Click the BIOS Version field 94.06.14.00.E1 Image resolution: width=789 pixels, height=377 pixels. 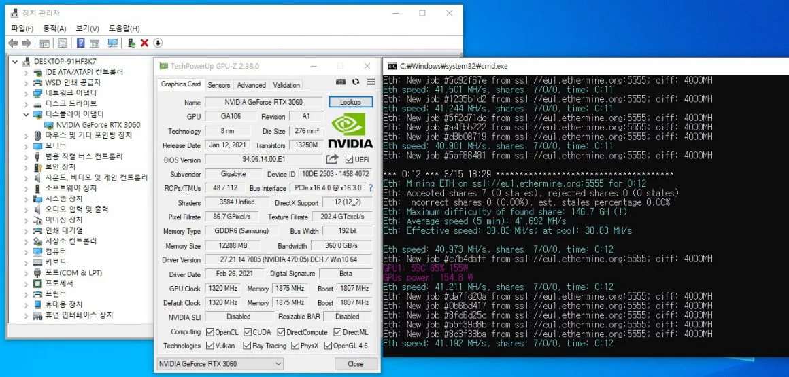point(264,160)
